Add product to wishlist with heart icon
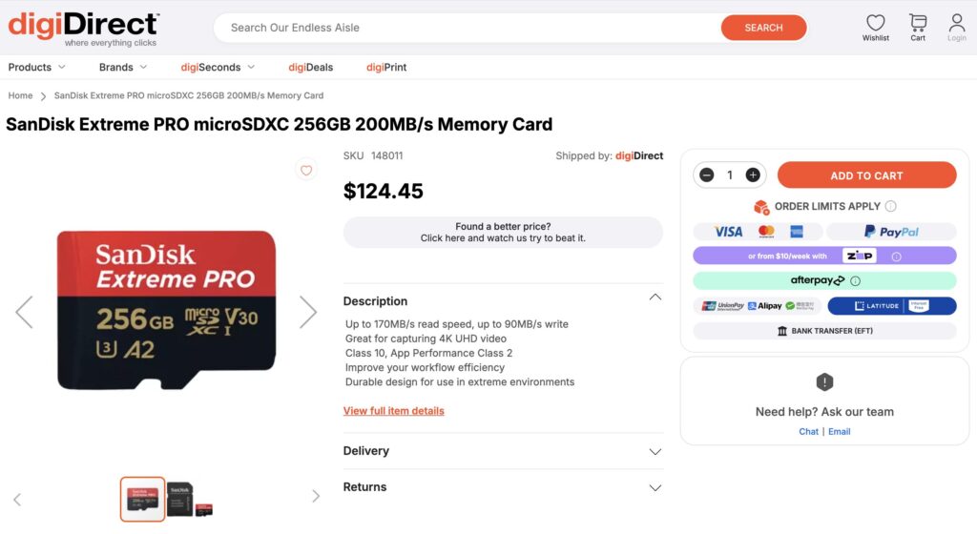The height and width of the screenshot is (534, 977). pyautogui.click(x=306, y=171)
